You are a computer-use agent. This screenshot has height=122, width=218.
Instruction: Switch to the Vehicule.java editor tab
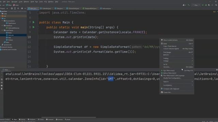tap(107, 8)
